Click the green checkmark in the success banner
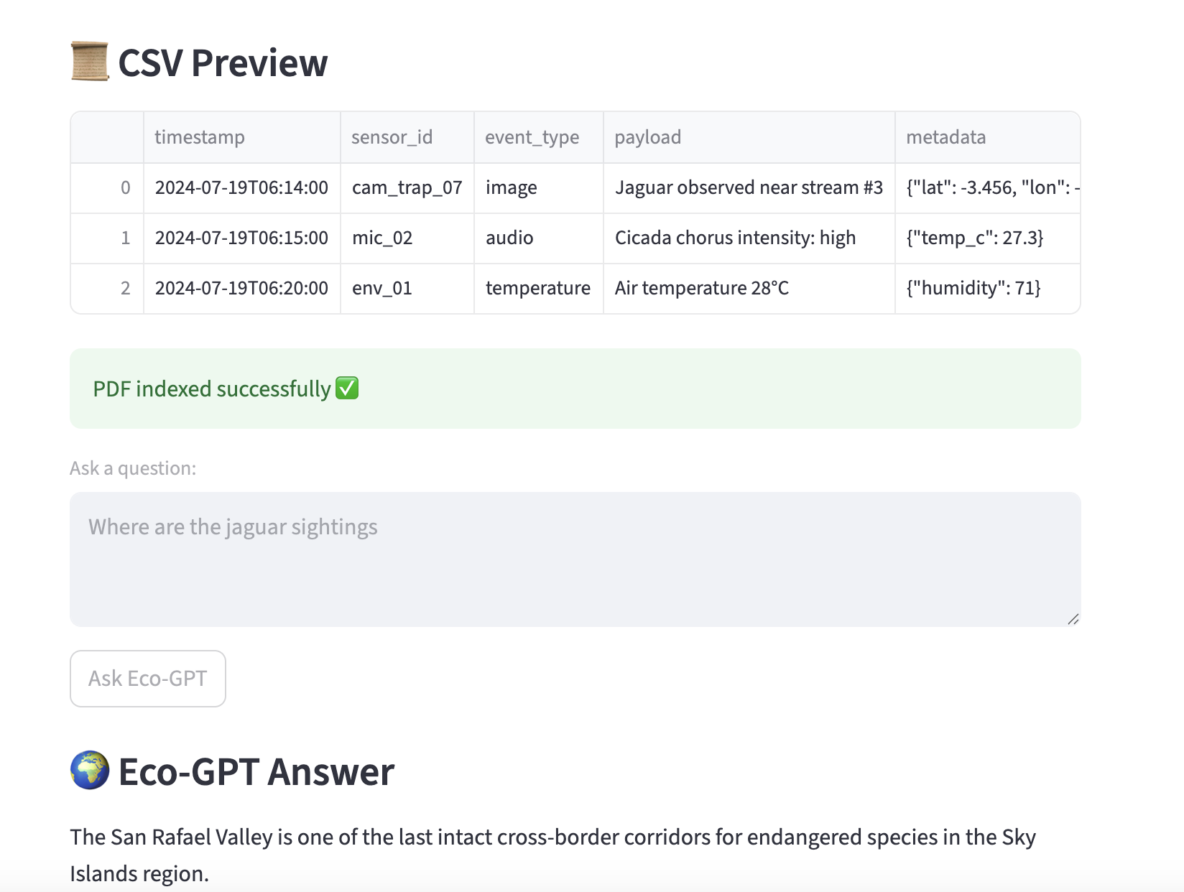 tap(348, 389)
